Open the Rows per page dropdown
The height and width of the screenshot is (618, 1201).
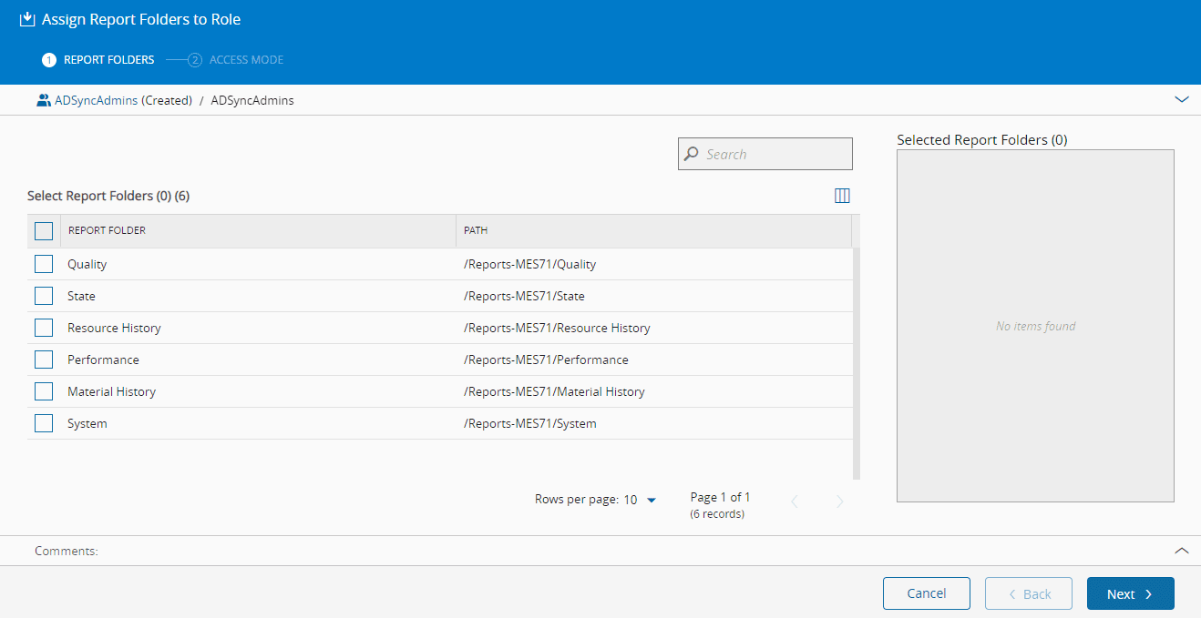pyautogui.click(x=651, y=500)
